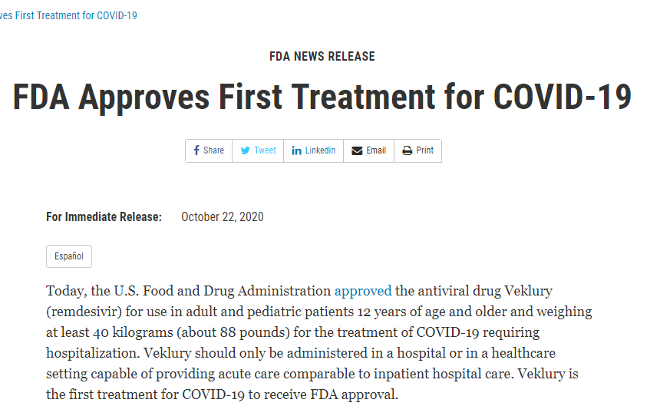This screenshot has height=406, width=650.
Task: Share this release via the Share label
Action: [x=213, y=150]
